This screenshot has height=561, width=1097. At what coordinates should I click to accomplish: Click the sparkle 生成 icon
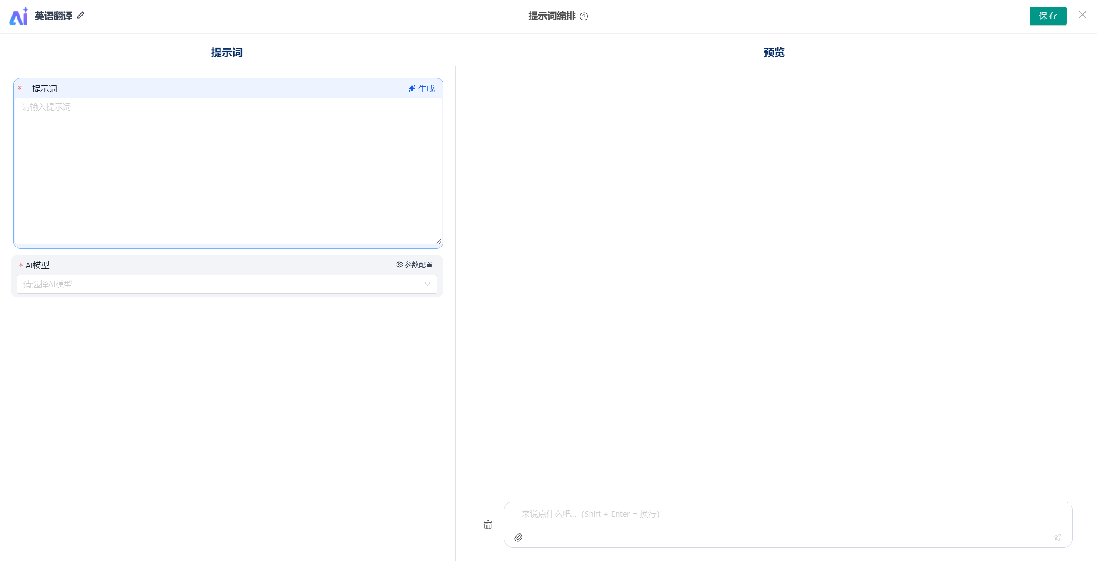tap(412, 89)
